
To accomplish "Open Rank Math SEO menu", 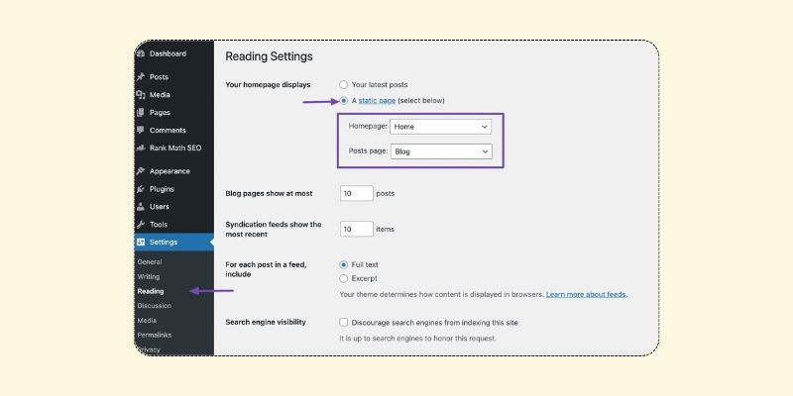I will click(174, 148).
